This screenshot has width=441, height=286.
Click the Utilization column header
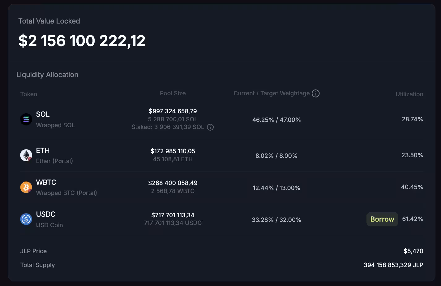pos(409,94)
